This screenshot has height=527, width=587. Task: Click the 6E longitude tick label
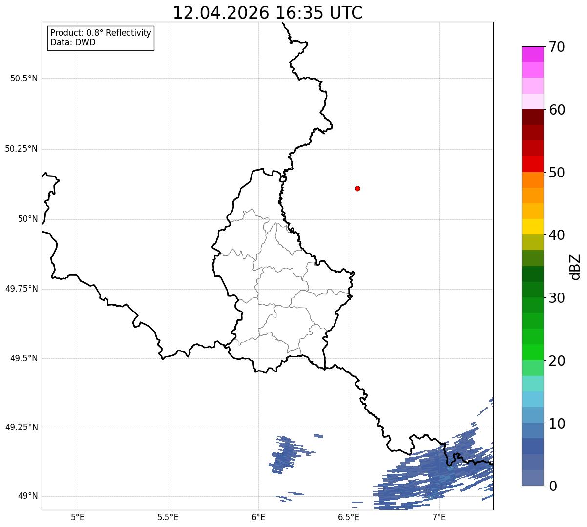(x=258, y=516)
